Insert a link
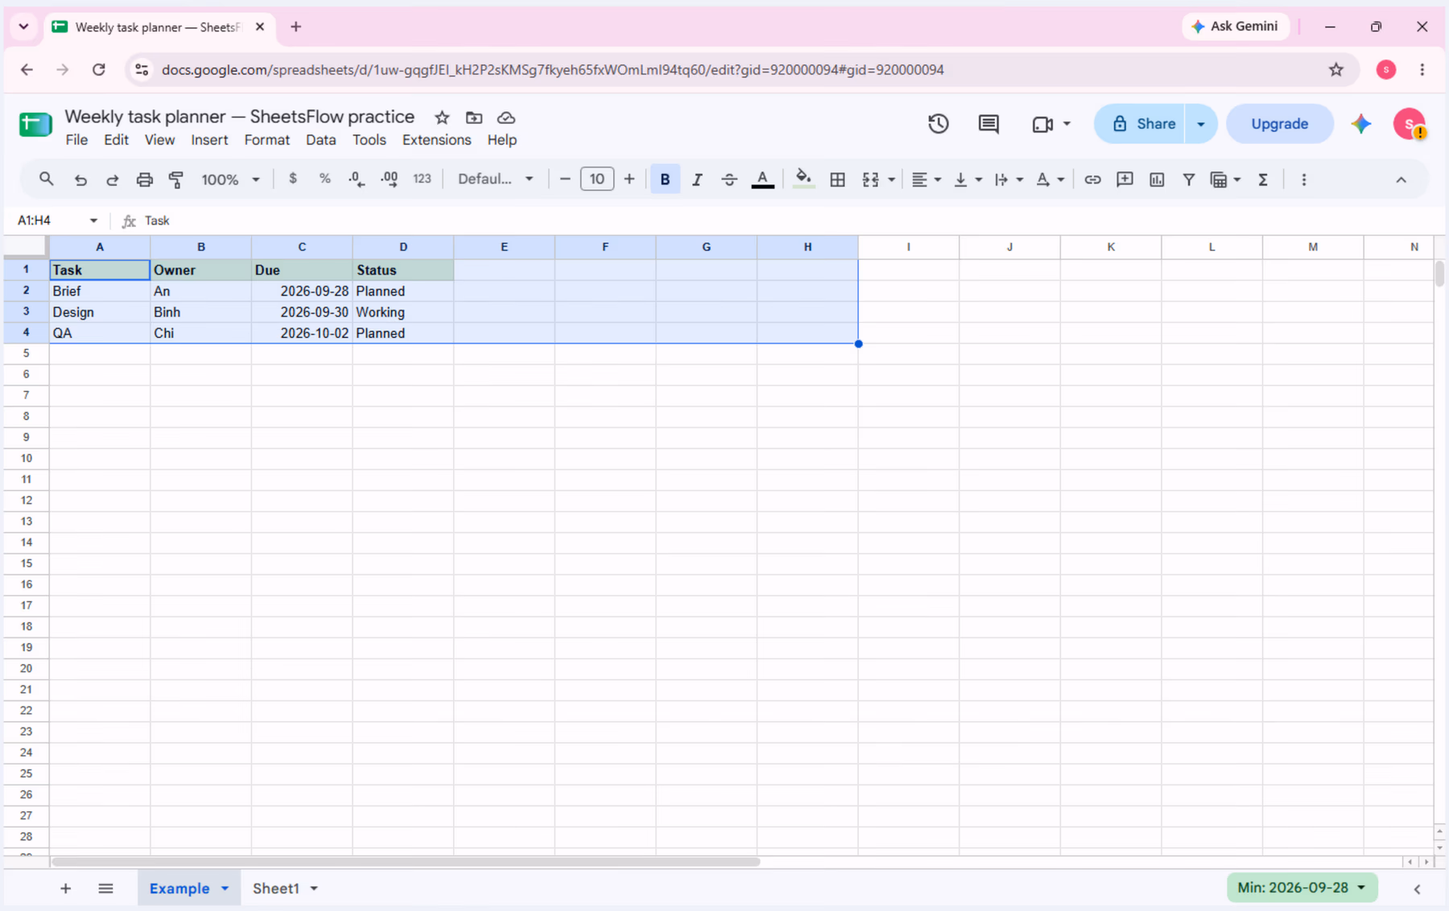 pos(1092,179)
